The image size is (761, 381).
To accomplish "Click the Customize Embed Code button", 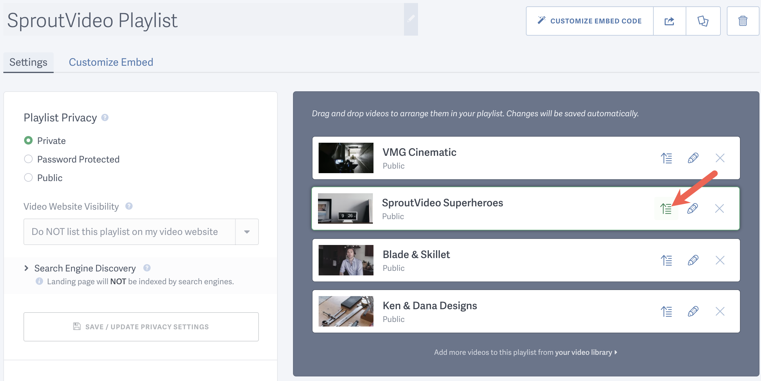I will pos(590,21).
